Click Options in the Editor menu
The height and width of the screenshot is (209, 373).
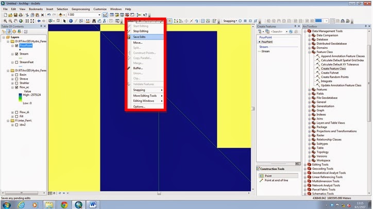point(146,107)
